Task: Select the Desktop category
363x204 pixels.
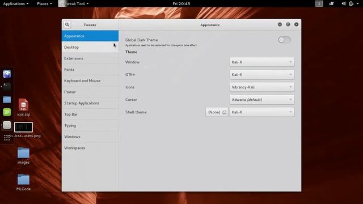Action: 90,47
